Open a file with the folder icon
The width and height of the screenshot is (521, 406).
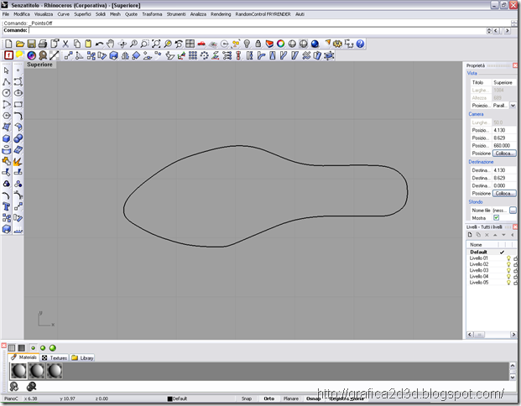click(20, 44)
